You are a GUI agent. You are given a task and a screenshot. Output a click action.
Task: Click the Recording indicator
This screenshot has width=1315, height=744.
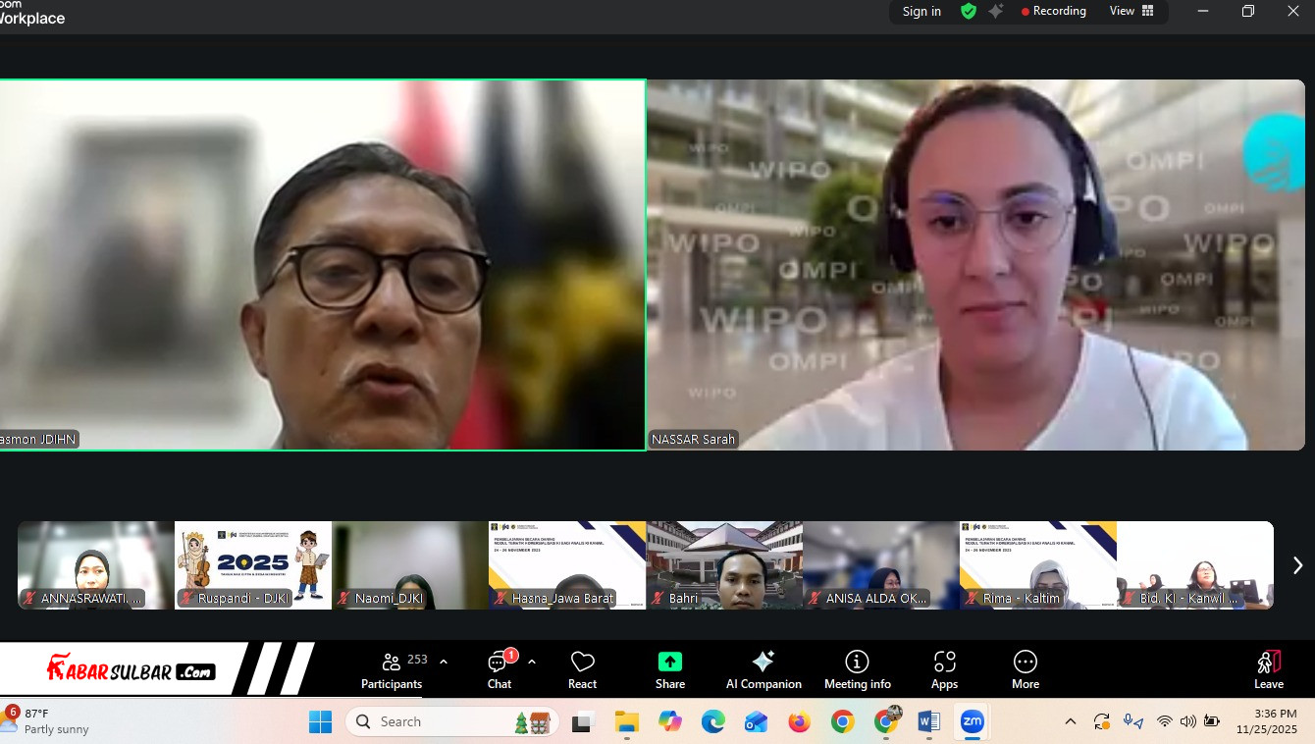pyautogui.click(x=1054, y=12)
